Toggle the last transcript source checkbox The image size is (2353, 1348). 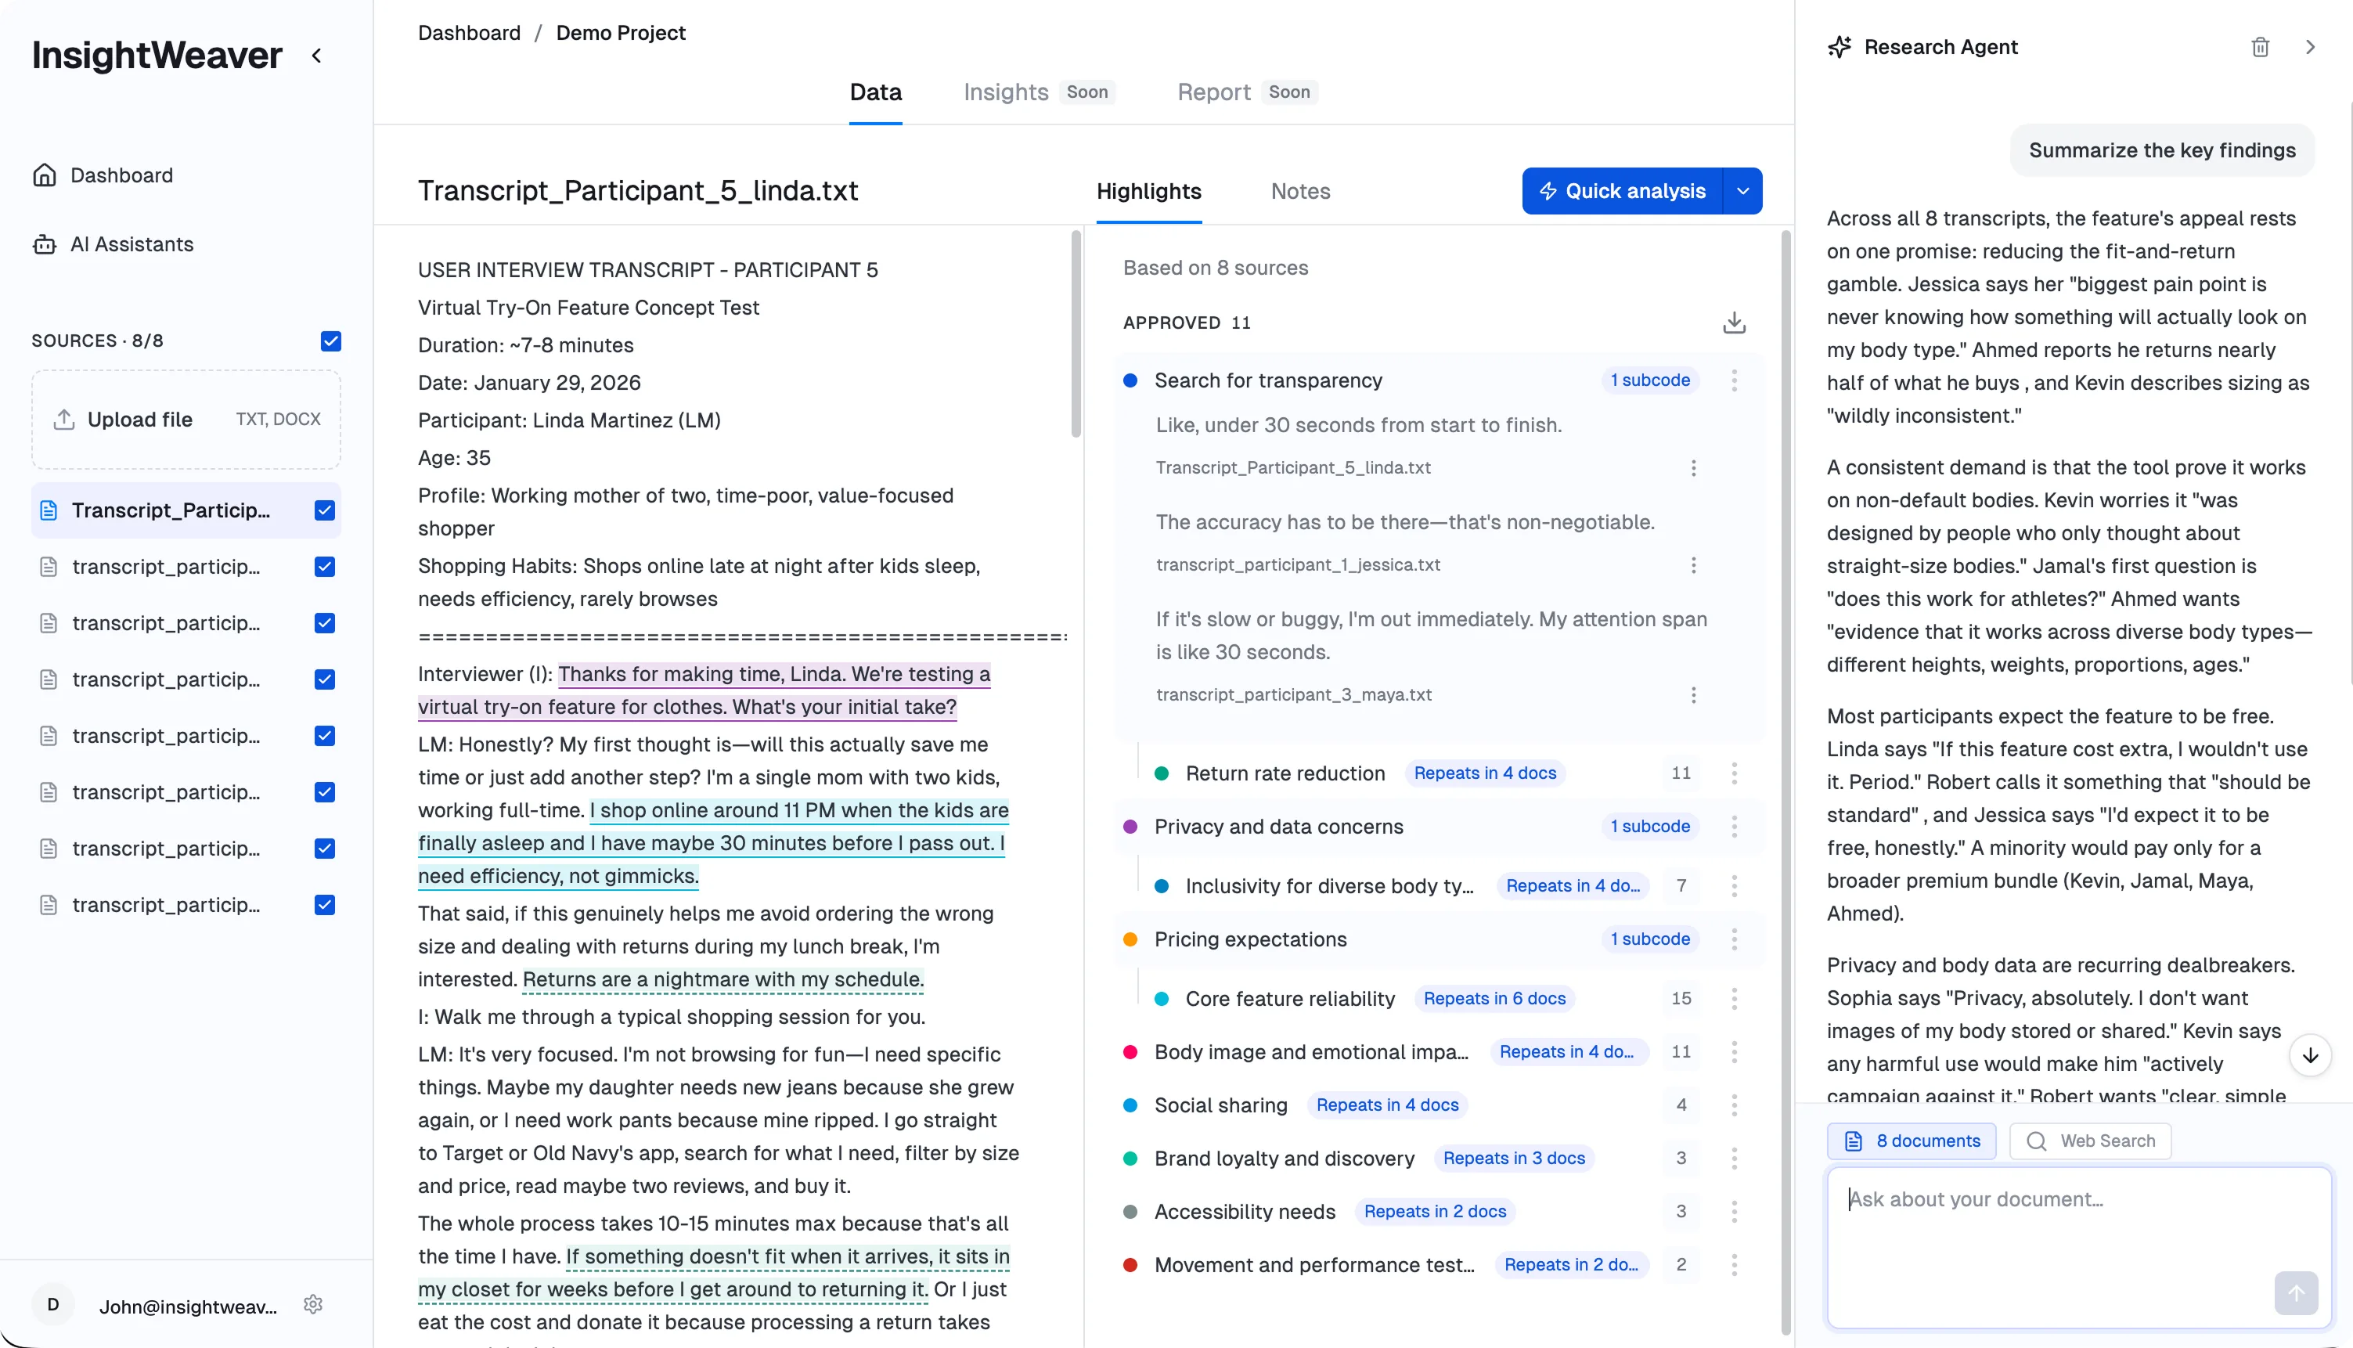[x=324, y=906]
